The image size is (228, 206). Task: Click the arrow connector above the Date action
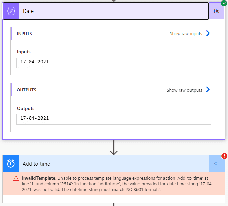point(114,1)
